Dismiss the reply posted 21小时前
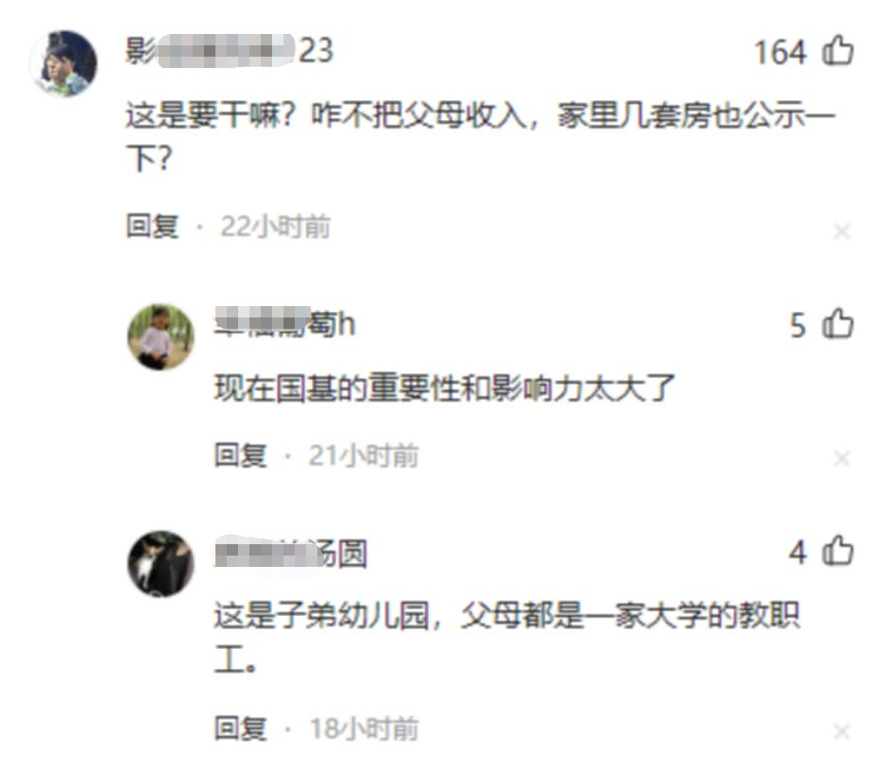 click(x=842, y=459)
